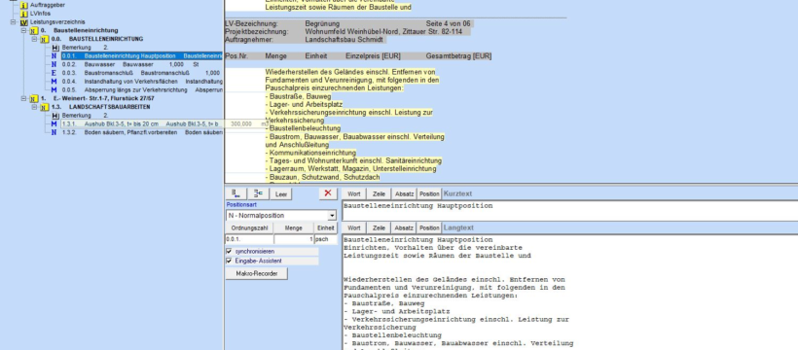Select the Auftraggeber tree item
This screenshot has width=798, height=350.
(48, 5)
